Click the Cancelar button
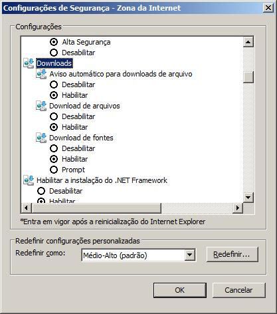The height and width of the screenshot is (314, 277). (x=238, y=290)
